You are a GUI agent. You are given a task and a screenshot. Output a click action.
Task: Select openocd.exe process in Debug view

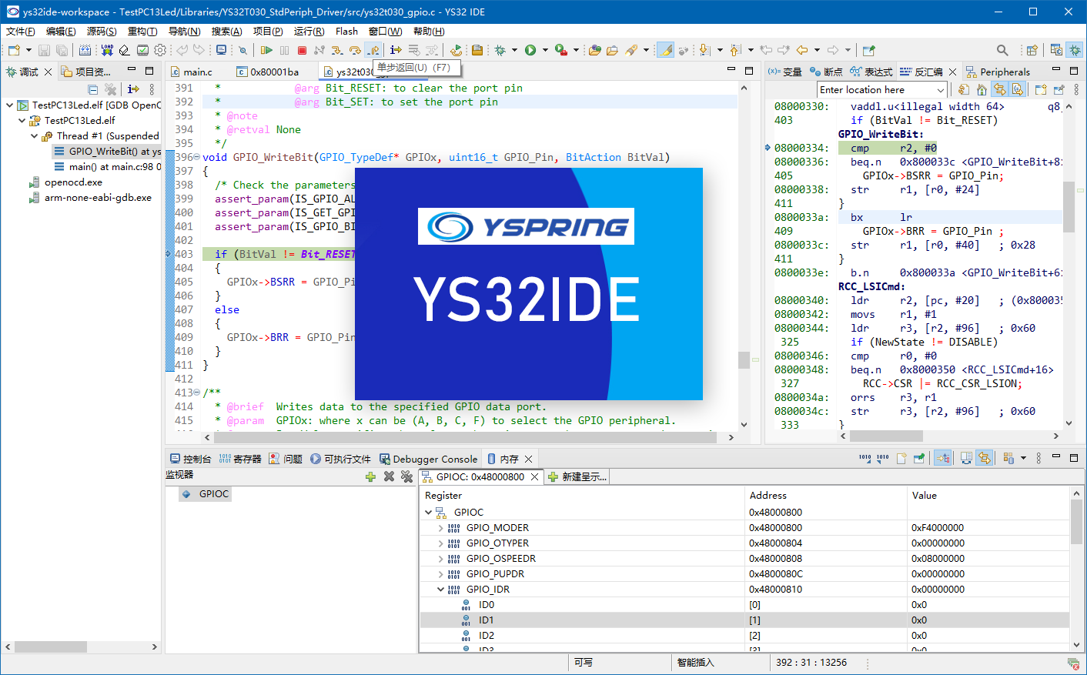pos(66,182)
